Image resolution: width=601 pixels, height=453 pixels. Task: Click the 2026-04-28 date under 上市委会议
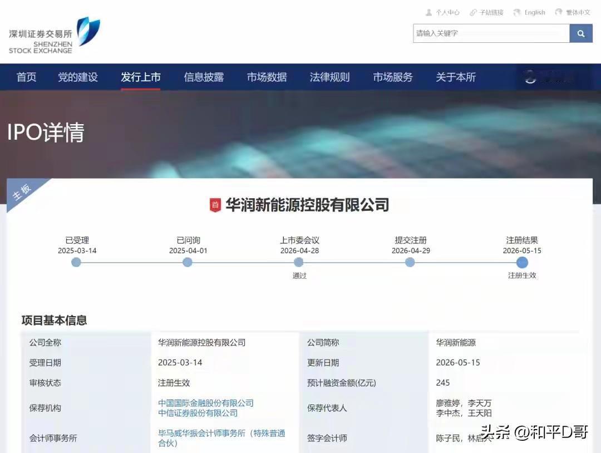[299, 250]
